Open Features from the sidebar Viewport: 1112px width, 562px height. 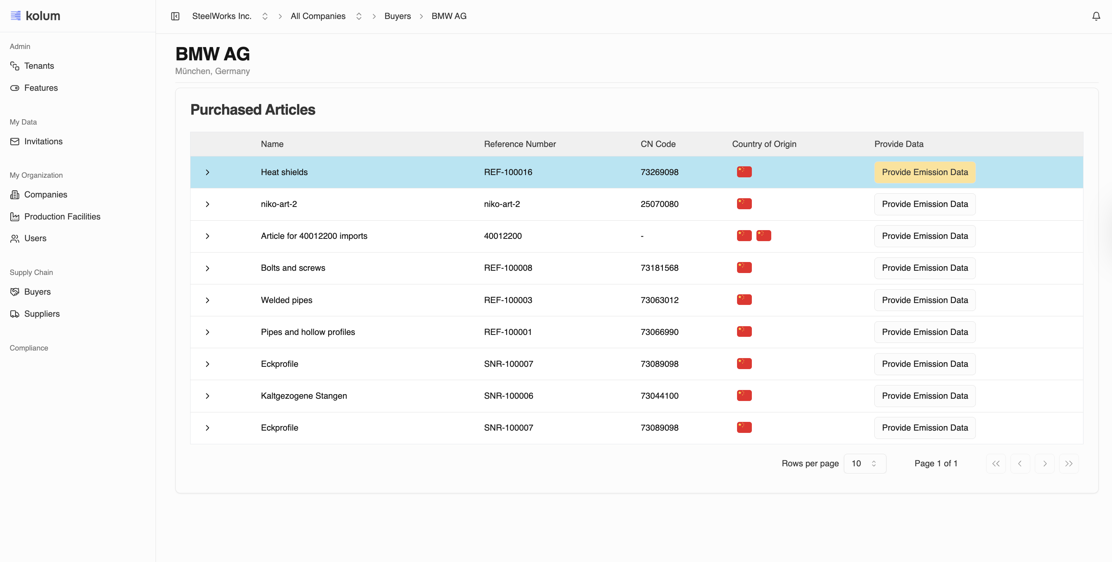click(x=41, y=88)
